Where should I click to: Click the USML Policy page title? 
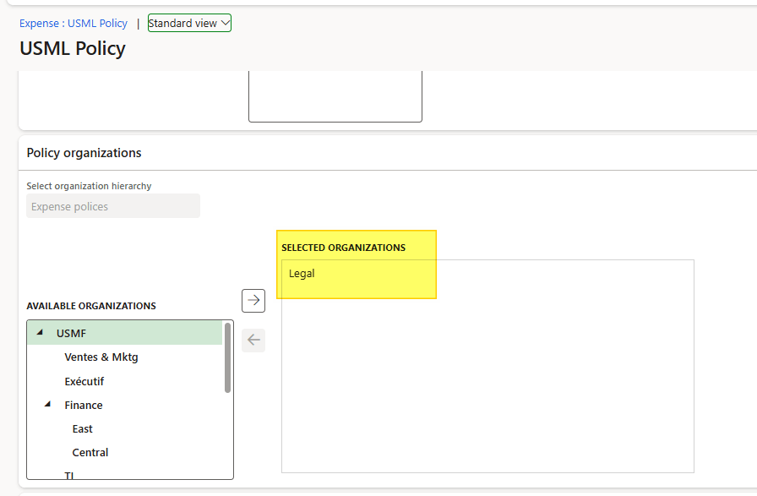pyautogui.click(x=73, y=48)
